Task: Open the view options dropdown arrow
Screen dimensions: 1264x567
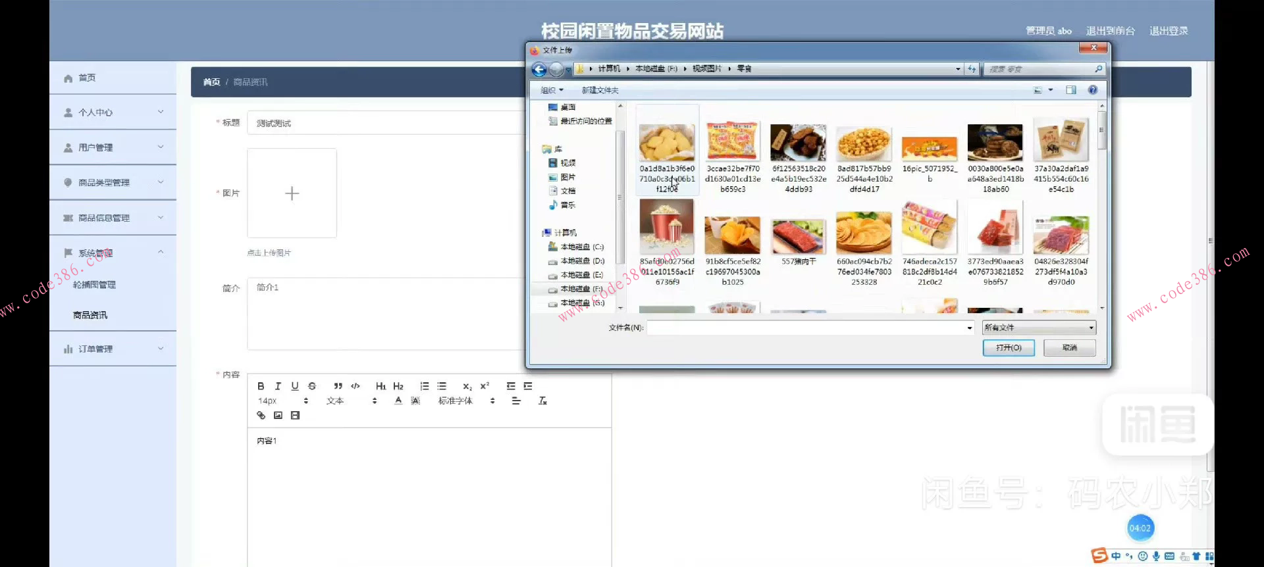Action: tap(1051, 90)
